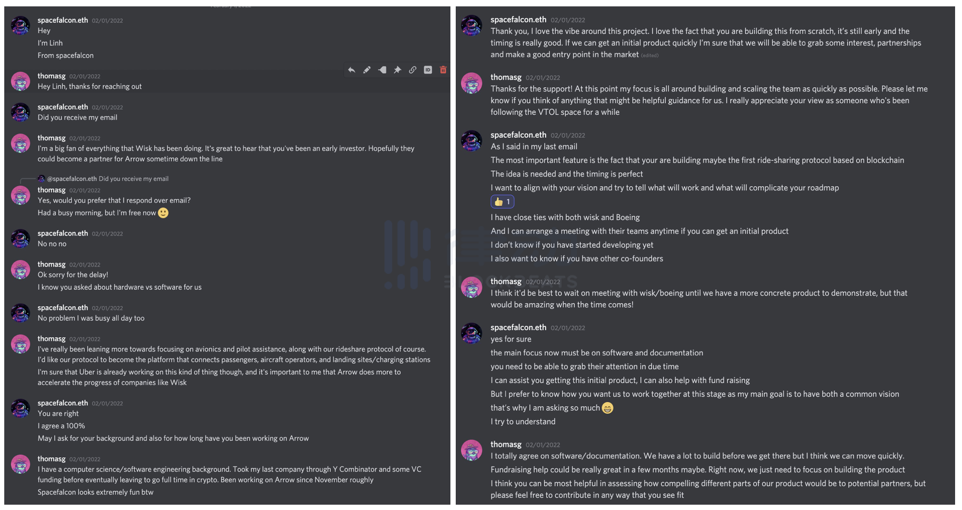Click spacefalcon.eth avatar beside "yes for sure"
This screenshot has width=962, height=510.
(471, 333)
